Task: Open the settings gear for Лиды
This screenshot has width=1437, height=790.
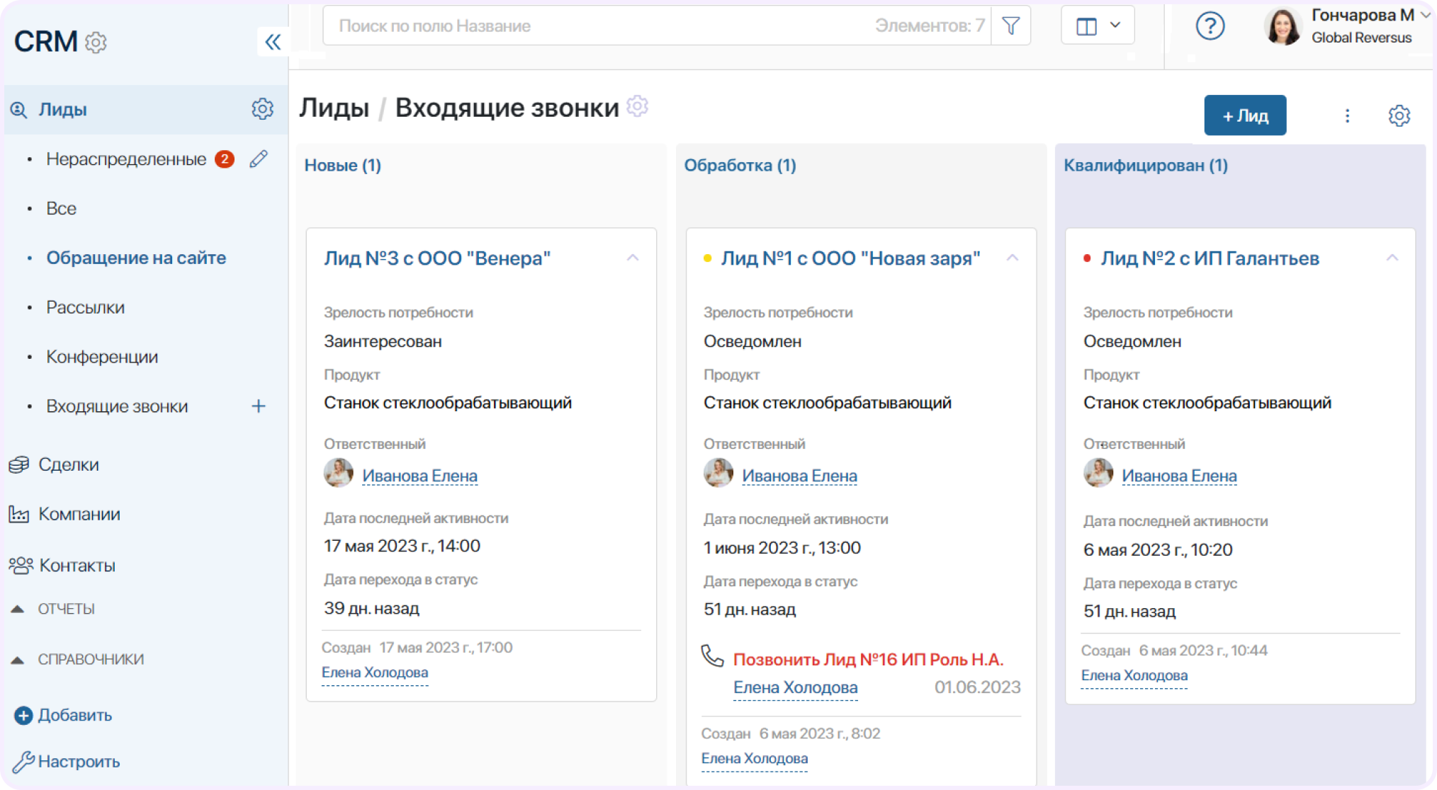Action: click(x=262, y=109)
